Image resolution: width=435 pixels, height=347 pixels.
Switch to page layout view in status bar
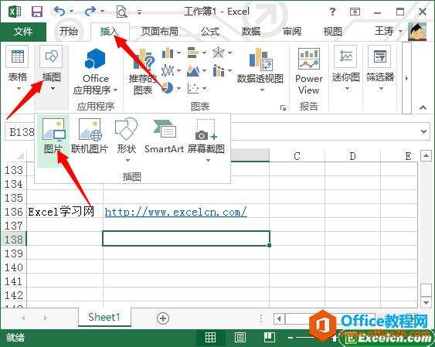click(x=240, y=338)
